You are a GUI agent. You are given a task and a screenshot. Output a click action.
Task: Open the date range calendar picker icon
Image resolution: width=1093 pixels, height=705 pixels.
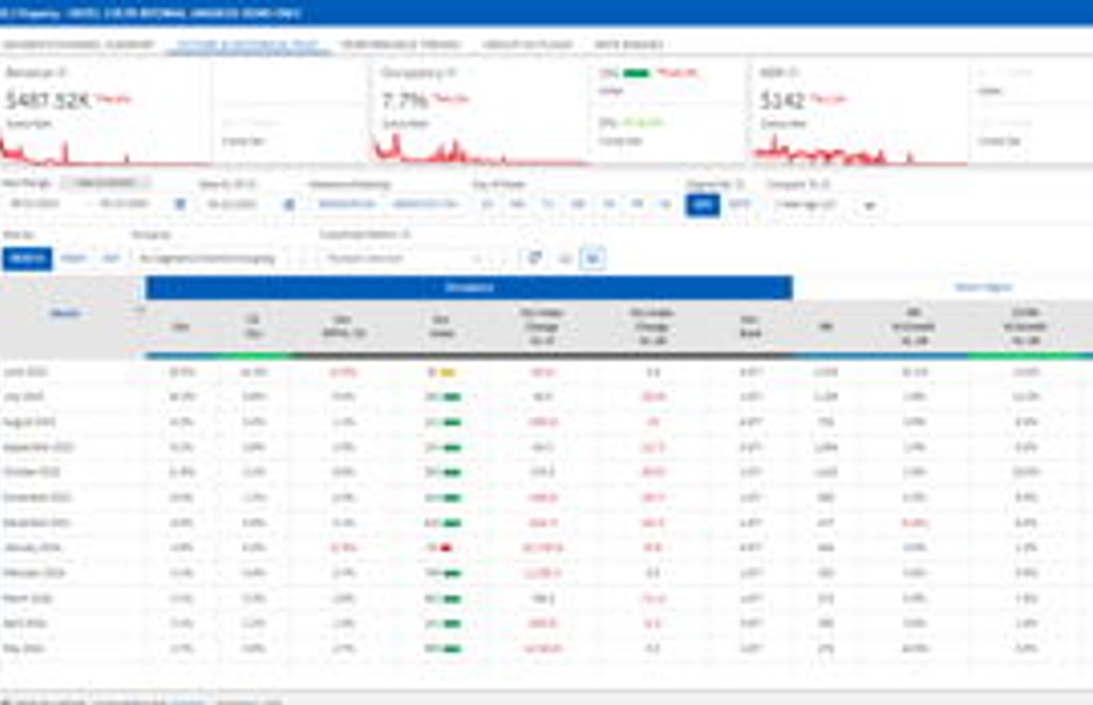coord(180,204)
